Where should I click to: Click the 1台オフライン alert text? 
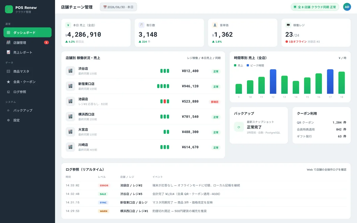point(297,42)
